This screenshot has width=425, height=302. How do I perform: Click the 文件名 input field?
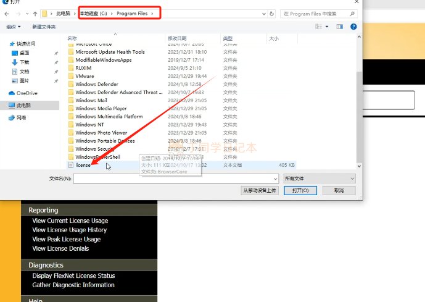pos(176,178)
